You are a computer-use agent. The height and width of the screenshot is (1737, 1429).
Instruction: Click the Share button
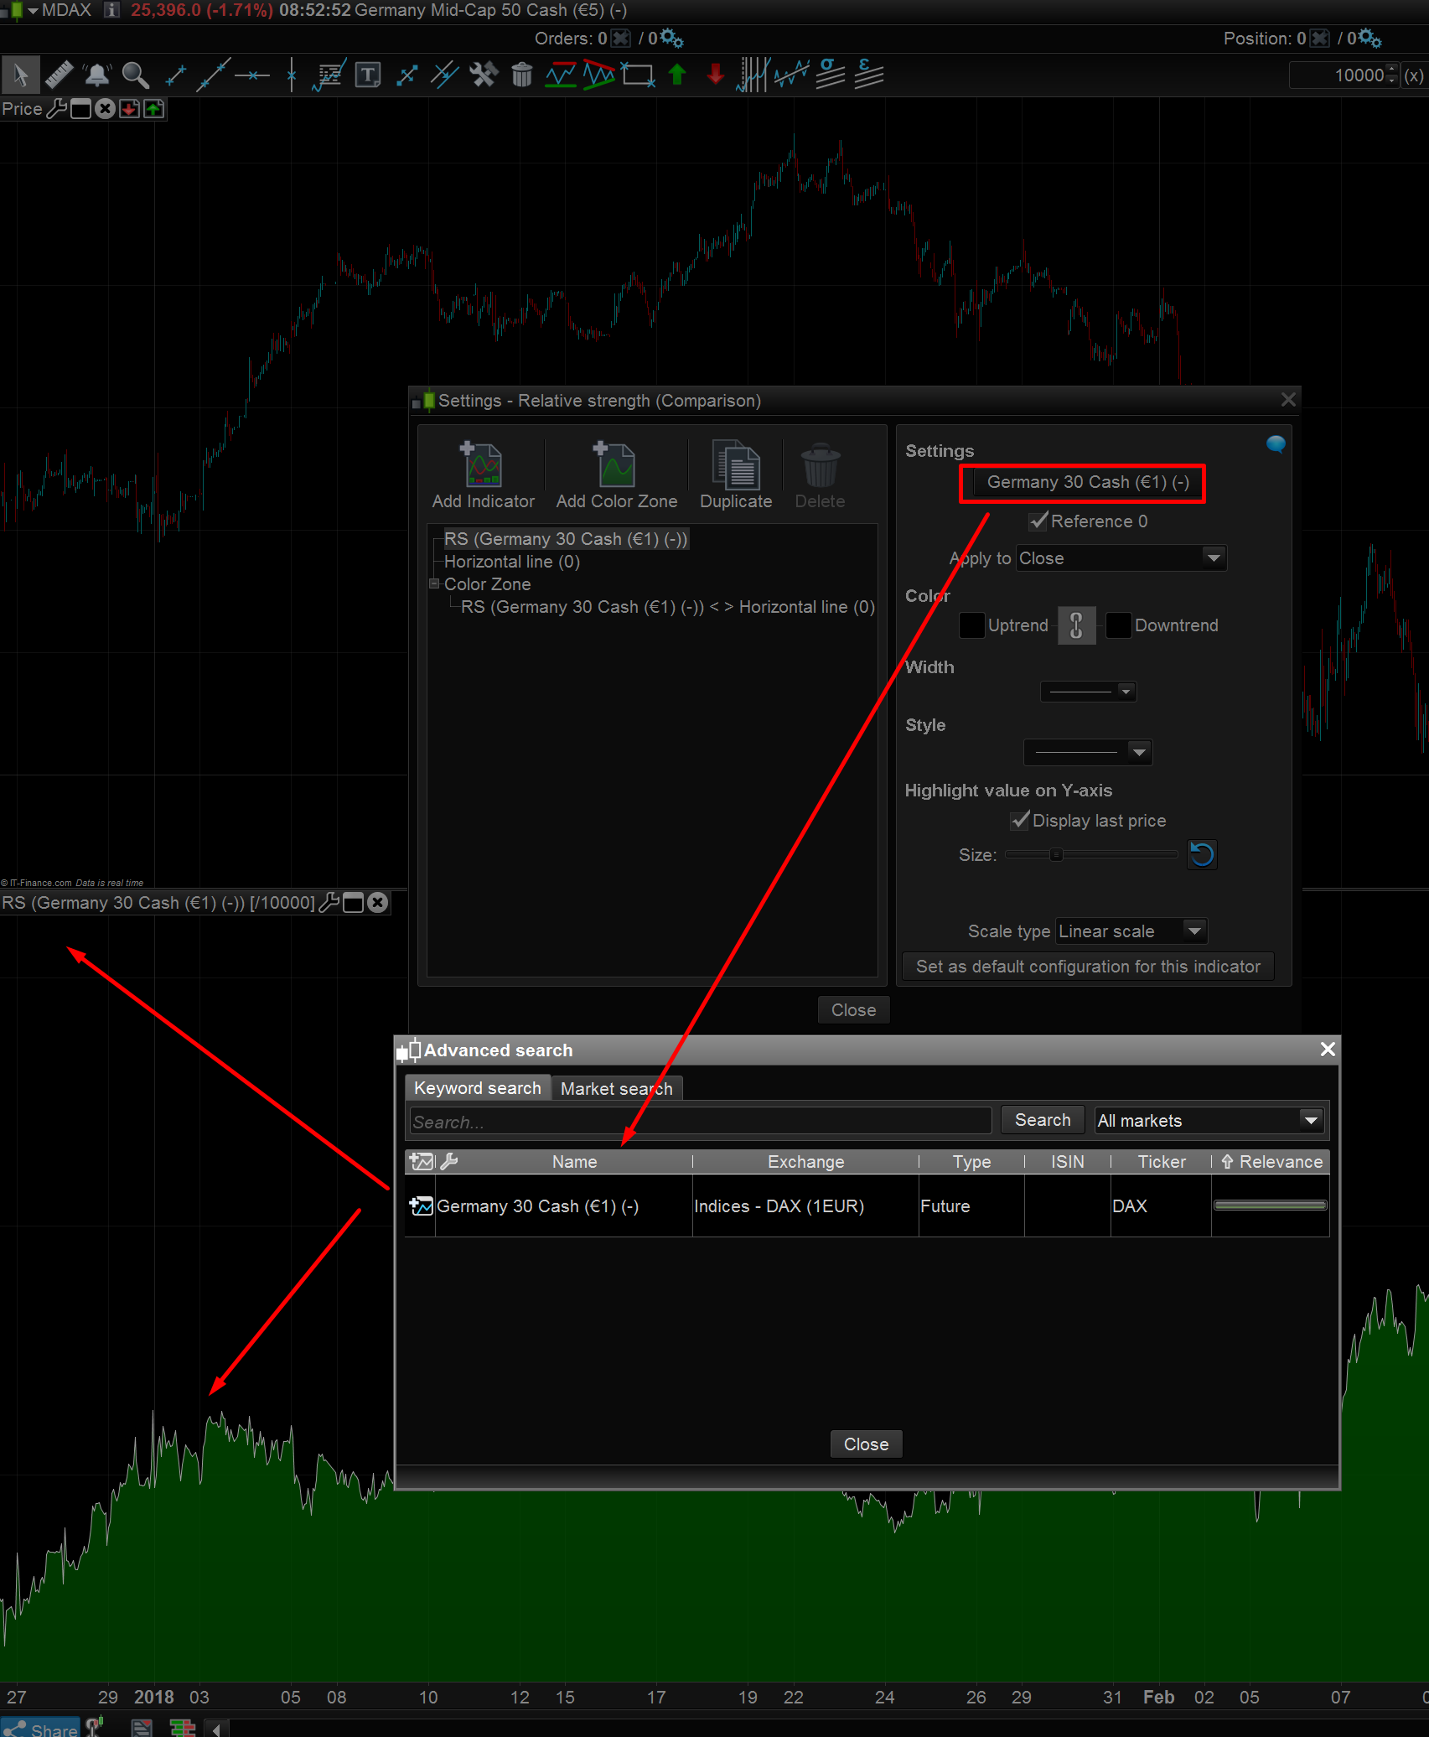pos(40,1729)
